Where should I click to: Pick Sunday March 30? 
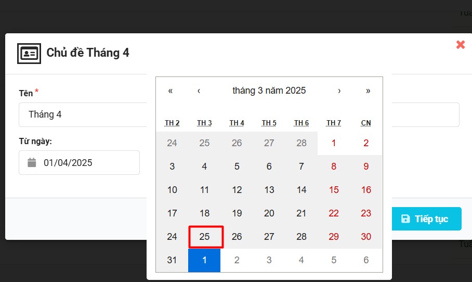(366, 237)
